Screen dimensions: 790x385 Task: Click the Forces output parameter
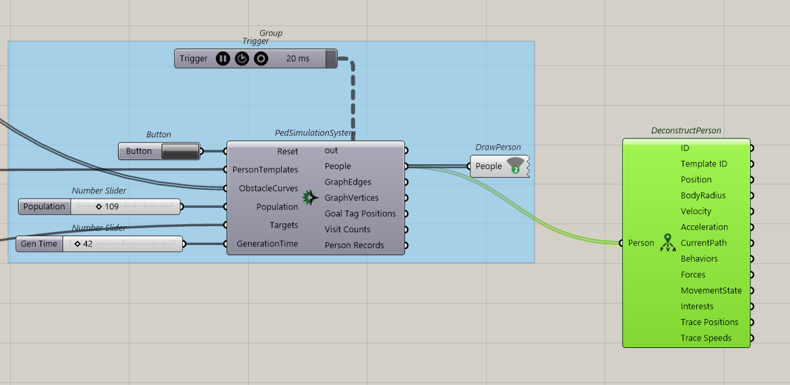click(x=693, y=275)
